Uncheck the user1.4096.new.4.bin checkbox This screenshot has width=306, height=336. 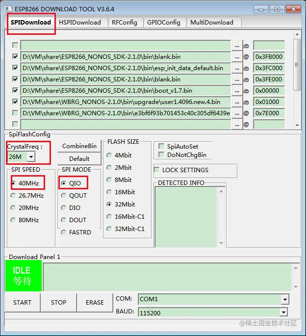pyautogui.click(x=15, y=102)
